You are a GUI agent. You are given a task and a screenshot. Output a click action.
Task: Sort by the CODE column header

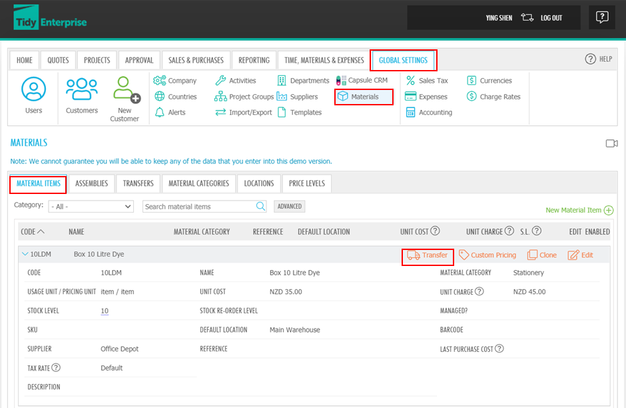tap(28, 232)
